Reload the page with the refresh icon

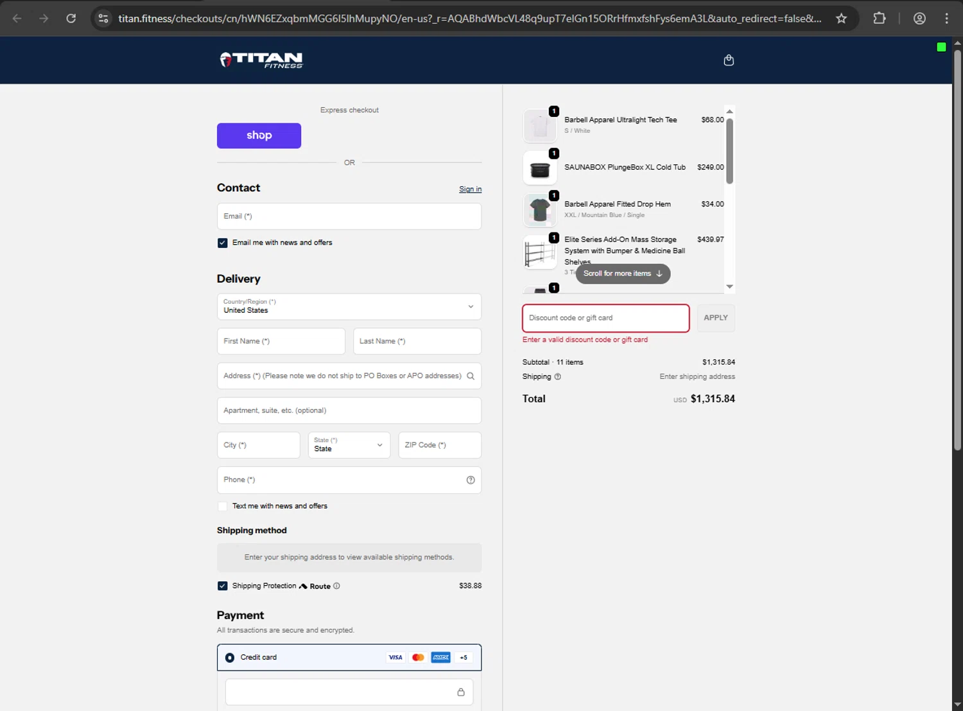tap(71, 19)
